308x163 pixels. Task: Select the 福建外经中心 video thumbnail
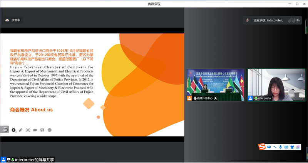point(216,85)
